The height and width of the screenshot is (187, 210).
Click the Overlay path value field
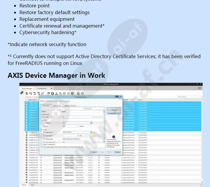click(77, 139)
